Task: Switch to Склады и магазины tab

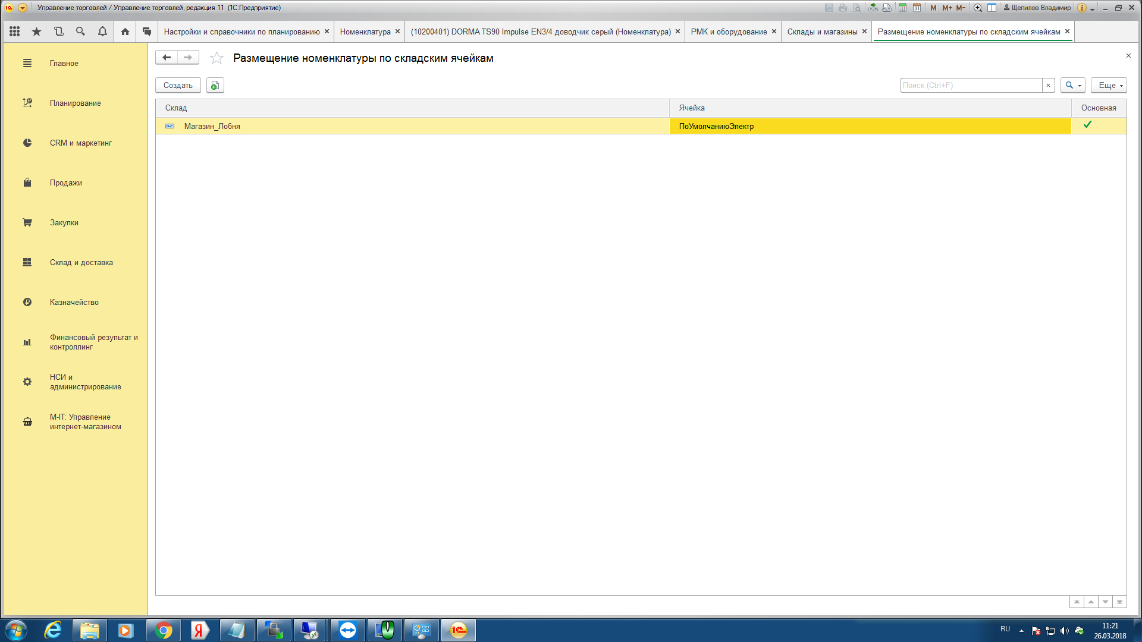Action: click(x=822, y=32)
